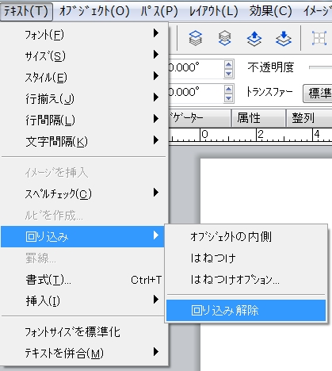
Task: Select はねつけ wrap option
Action: tap(246, 258)
